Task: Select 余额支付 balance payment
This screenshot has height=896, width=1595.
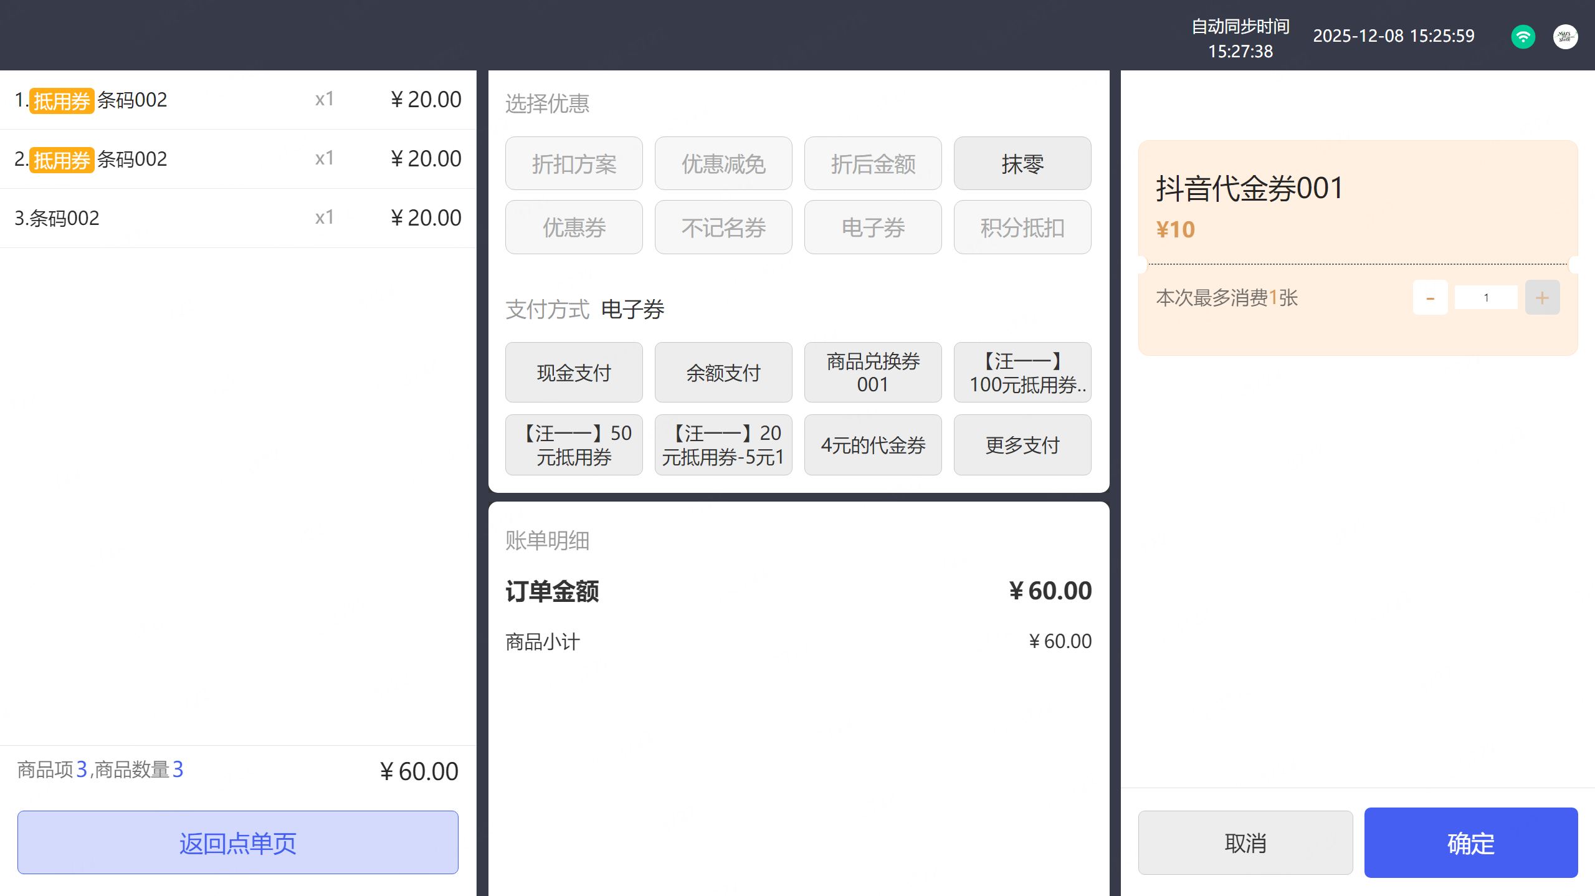Action: click(x=723, y=373)
